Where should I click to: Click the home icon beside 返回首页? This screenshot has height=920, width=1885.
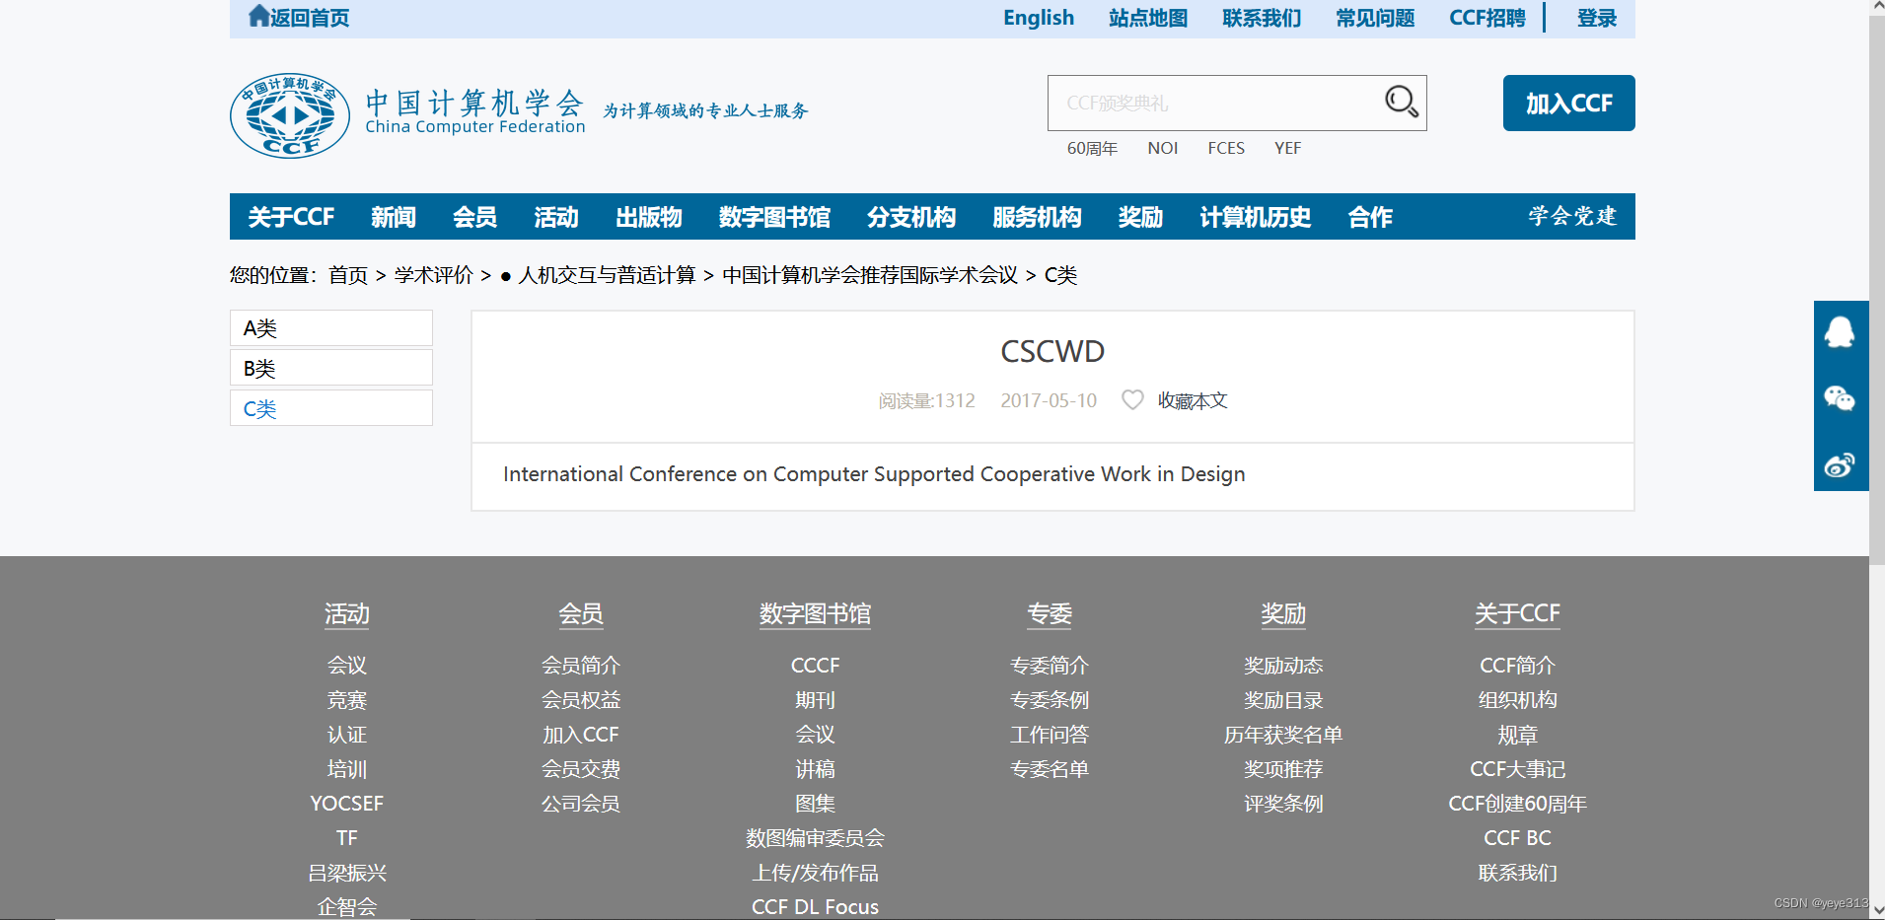pos(257,15)
